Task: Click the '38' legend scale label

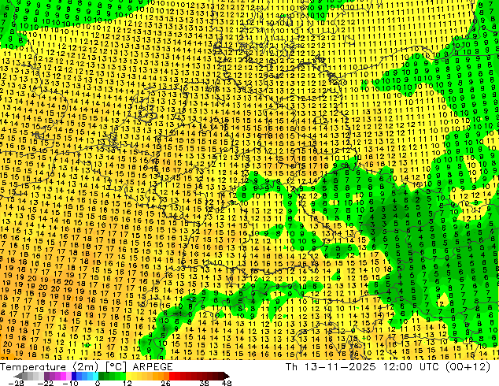Action: [204, 383]
